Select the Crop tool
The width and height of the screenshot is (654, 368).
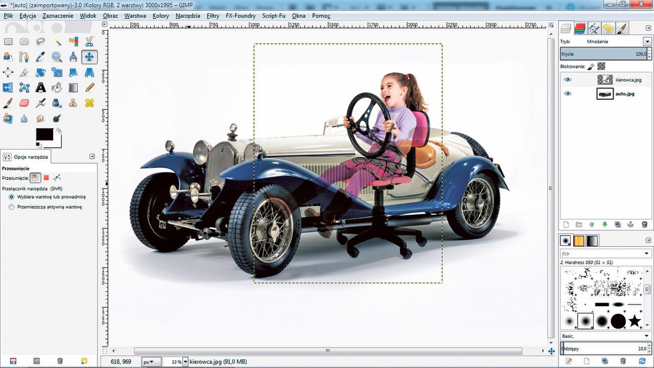[x=24, y=73]
